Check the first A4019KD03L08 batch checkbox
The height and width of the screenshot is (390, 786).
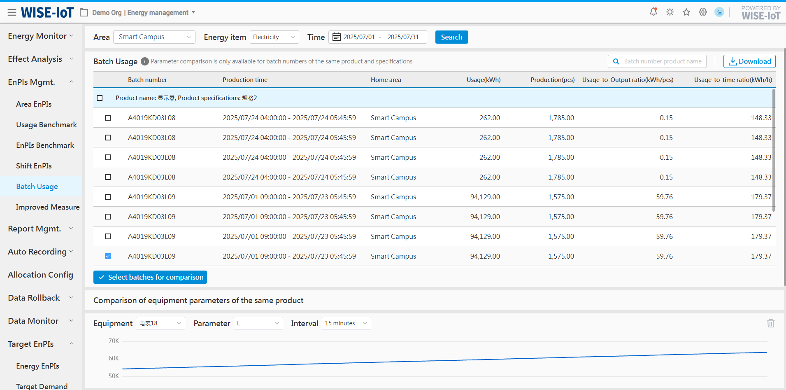point(108,118)
